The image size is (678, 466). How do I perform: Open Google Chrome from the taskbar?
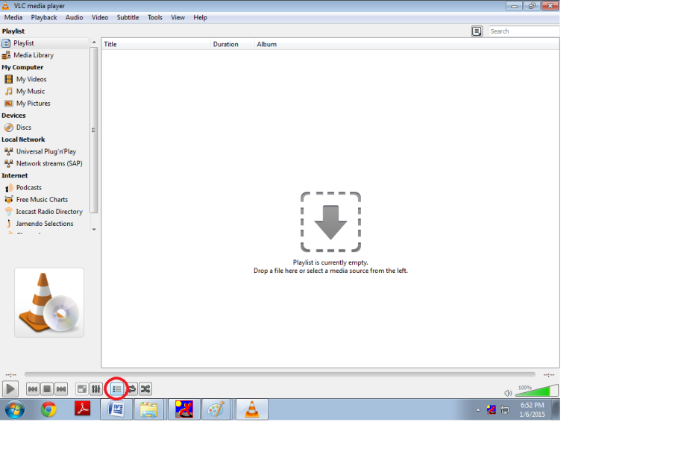click(49, 409)
